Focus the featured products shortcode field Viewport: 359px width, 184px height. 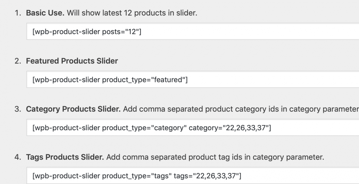[x=193, y=79]
